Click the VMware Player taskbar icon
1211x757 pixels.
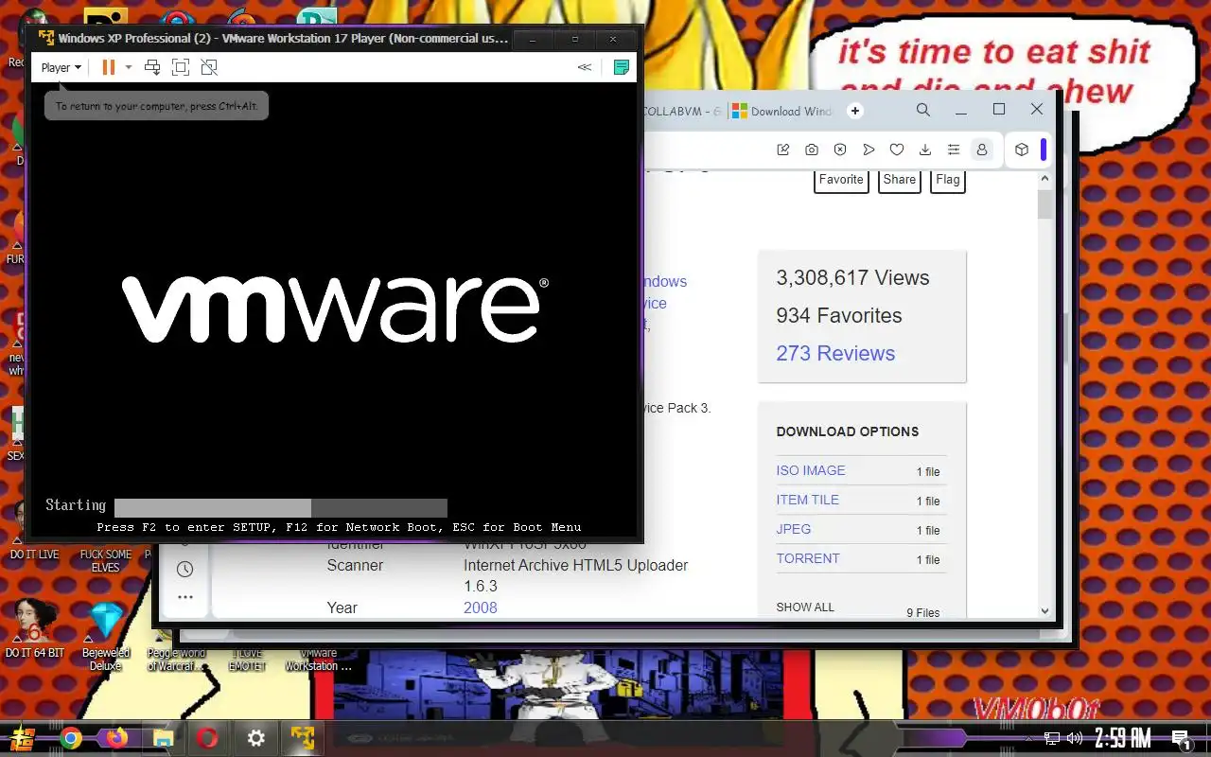coord(302,738)
